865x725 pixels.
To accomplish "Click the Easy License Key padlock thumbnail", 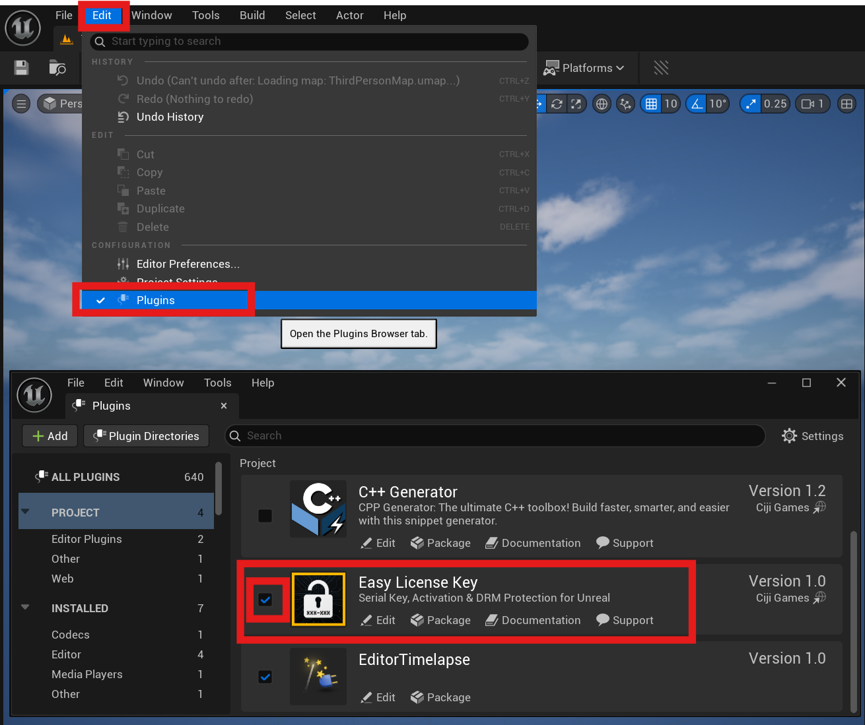I will (x=318, y=599).
